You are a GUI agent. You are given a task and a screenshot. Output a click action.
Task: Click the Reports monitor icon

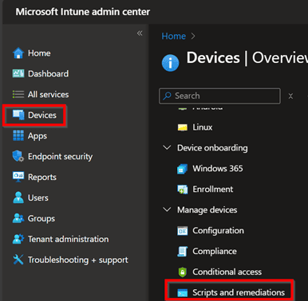coord(18,177)
